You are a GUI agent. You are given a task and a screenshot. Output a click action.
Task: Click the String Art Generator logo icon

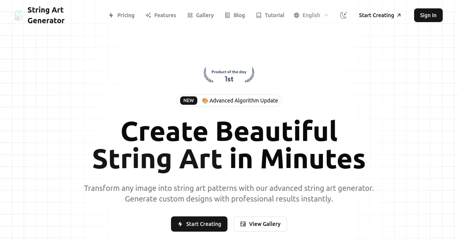coord(18,15)
